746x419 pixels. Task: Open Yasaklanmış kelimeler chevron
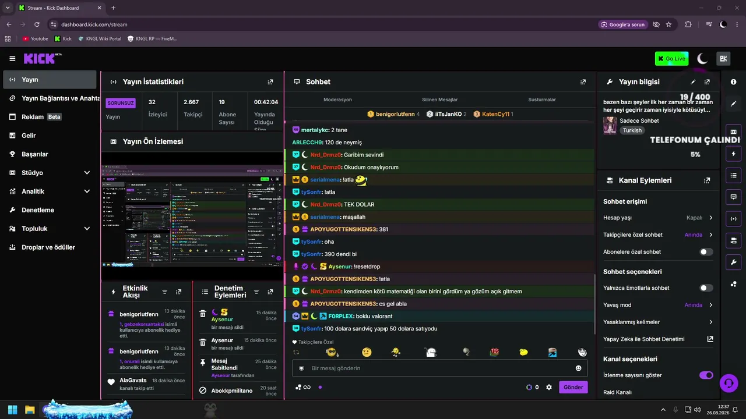coord(710,322)
